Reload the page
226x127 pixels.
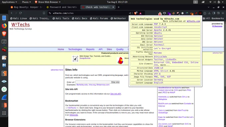point(21,13)
